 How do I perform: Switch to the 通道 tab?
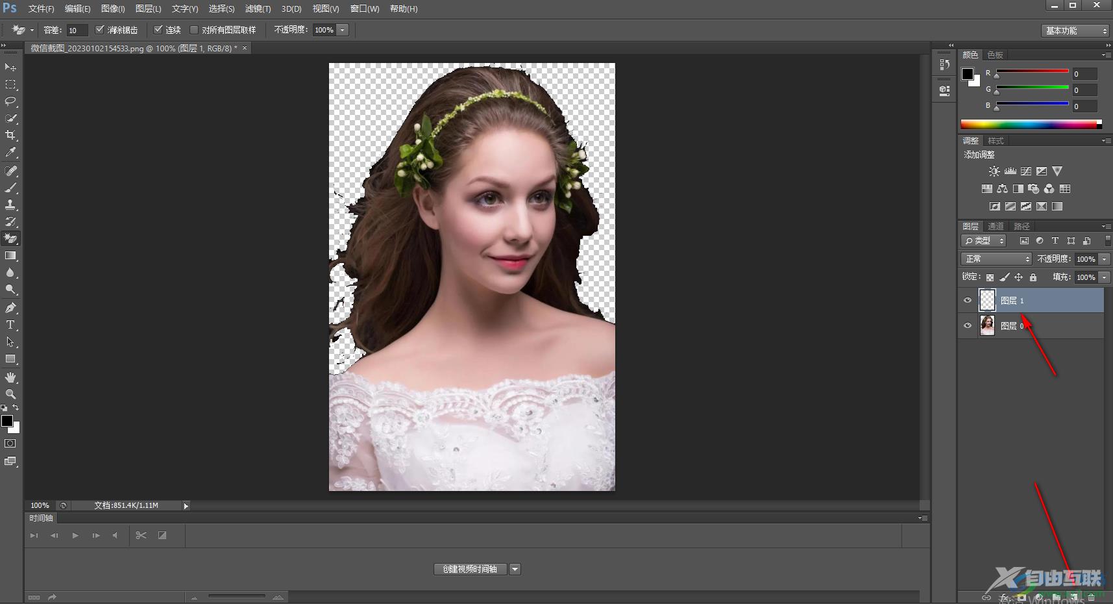point(996,227)
